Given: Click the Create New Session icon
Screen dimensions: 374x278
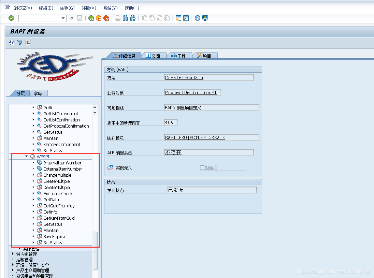Looking at the screenshot, I should 178,18.
